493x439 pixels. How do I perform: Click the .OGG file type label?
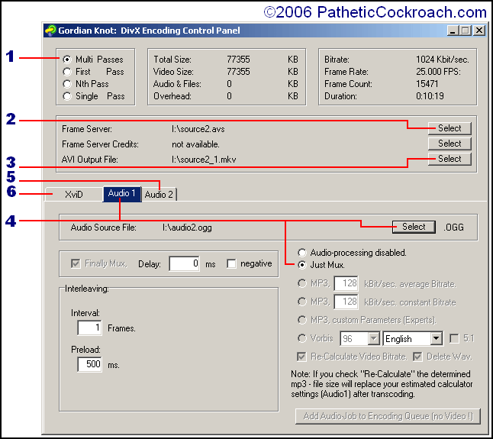pyautogui.click(x=454, y=228)
